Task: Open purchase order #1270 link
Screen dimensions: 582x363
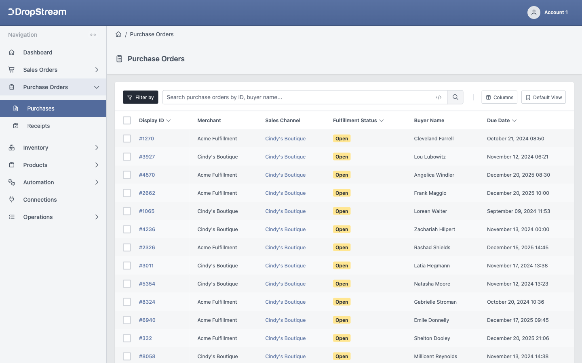Action: point(146,138)
